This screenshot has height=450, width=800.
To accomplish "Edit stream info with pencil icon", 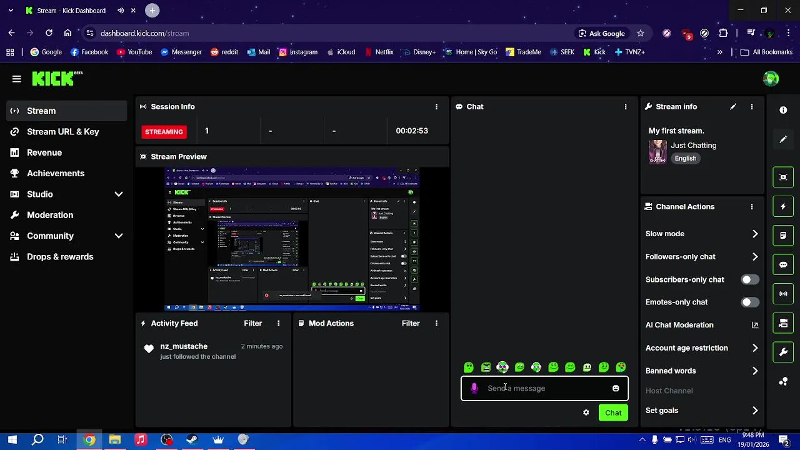I will click(x=733, y=107).
